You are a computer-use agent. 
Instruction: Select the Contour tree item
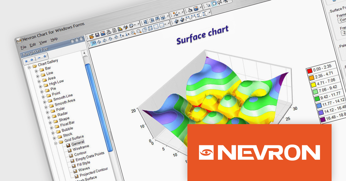(x=80, y=154)
